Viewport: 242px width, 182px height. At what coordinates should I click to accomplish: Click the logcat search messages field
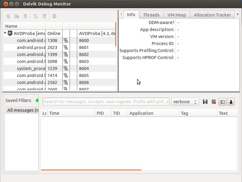click(x=106, y=102)
